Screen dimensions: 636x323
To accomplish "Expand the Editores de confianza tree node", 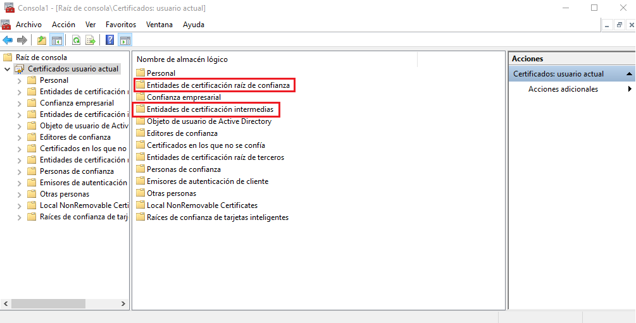I will 19,137.
